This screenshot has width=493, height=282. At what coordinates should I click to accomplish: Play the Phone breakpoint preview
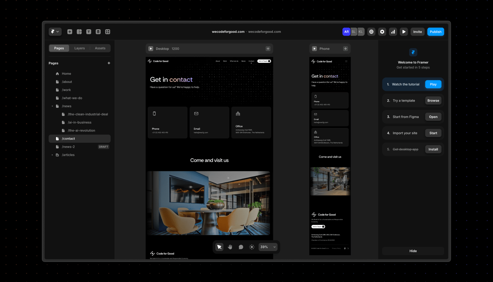[x=314, y=49]
